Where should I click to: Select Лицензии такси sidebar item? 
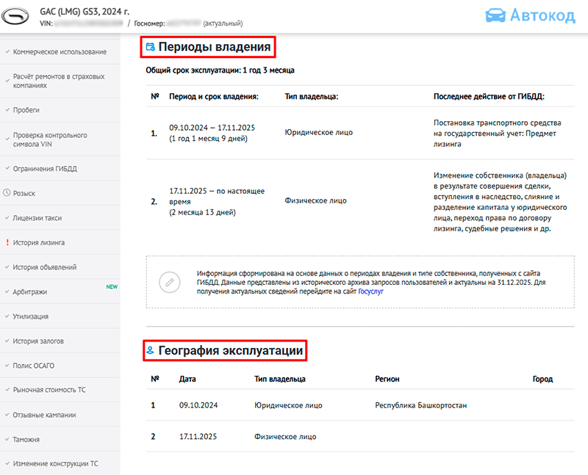(37, 218)
